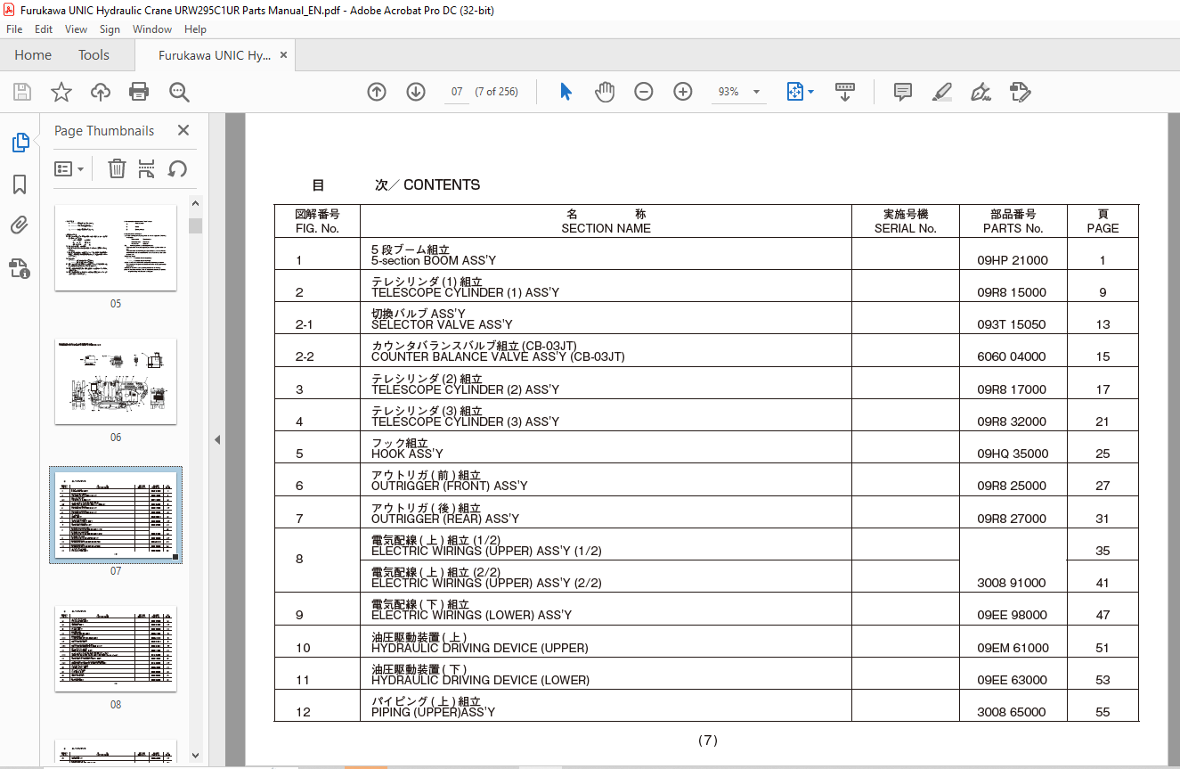The width and height of the screenshot is (1180, 769).
Task: Click '5-section BOOM ASS'Y' text
Action: (434, 260)
